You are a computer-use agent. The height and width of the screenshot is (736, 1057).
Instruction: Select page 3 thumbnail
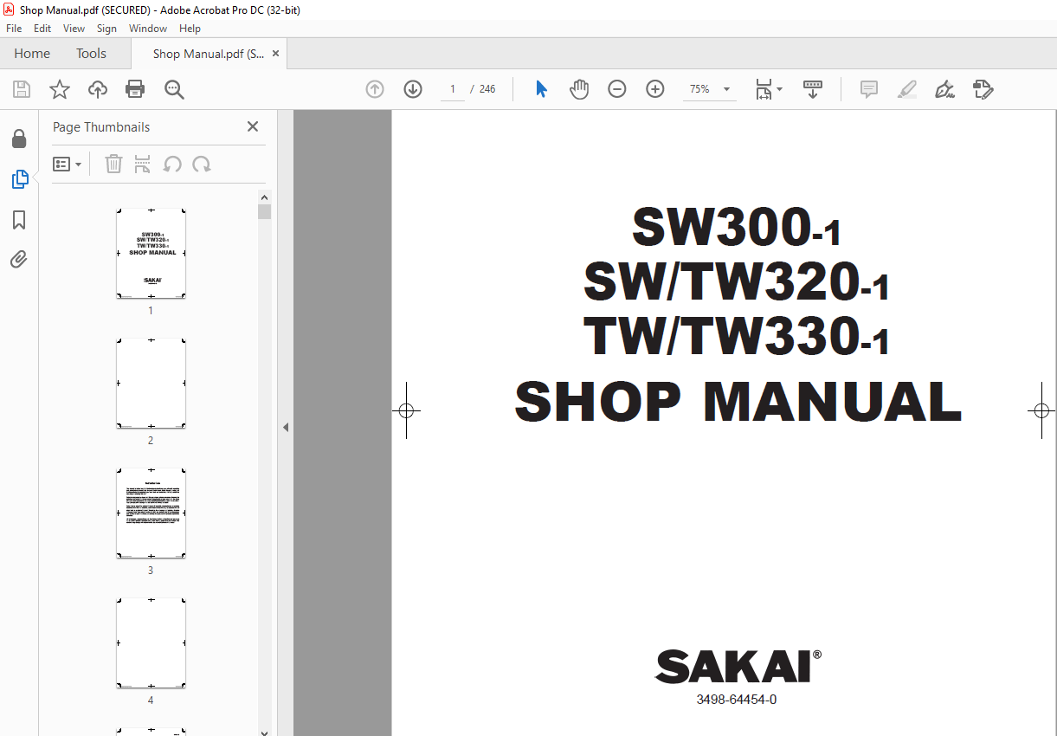151,513
